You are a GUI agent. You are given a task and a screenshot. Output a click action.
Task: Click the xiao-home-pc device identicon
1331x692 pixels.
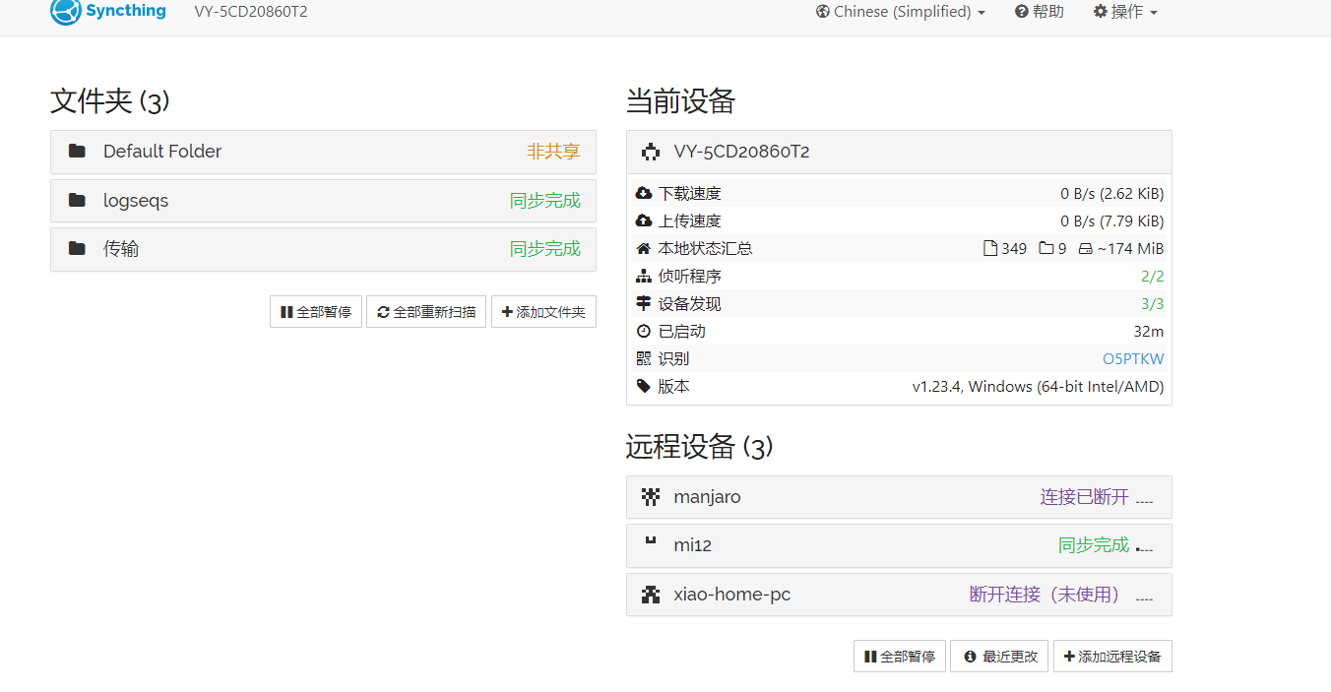click(651, 595)
